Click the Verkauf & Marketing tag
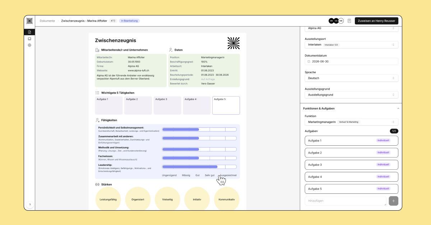 pos(349,122)
